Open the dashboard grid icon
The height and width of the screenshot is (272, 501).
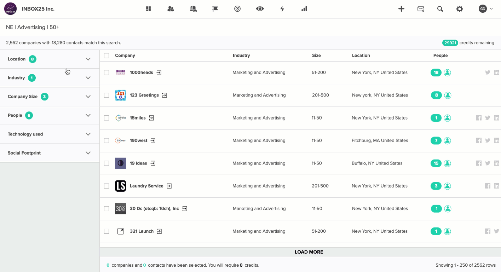click(x=149, y=9)
